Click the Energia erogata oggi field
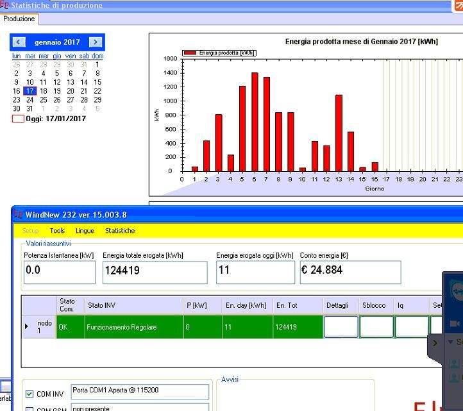 pyautogui.click(x=255, y=272)
